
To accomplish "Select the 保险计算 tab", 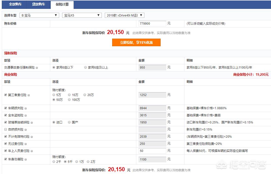I will tap(62, 5).
